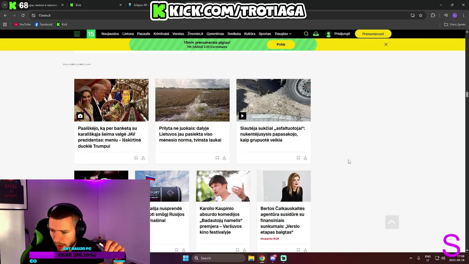The width and height of the screenshot is (469, 264).
Task: Open the Facebook bookmark
Action: click(x=44, y=25)
